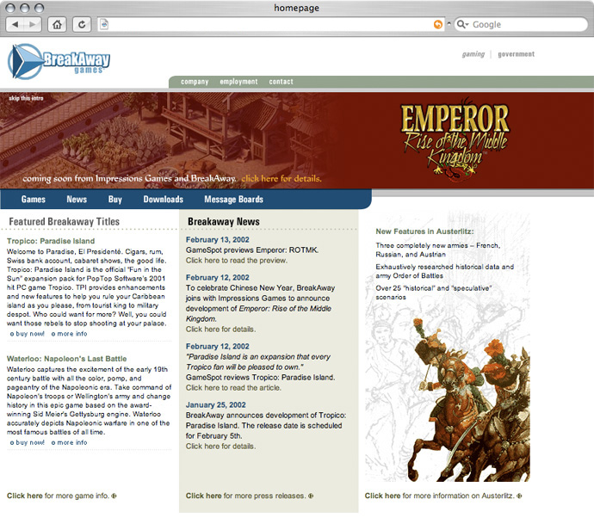This screenshot has width=594, height=530.
Task: Reload the page with the refresh icon
Action: 82,25
